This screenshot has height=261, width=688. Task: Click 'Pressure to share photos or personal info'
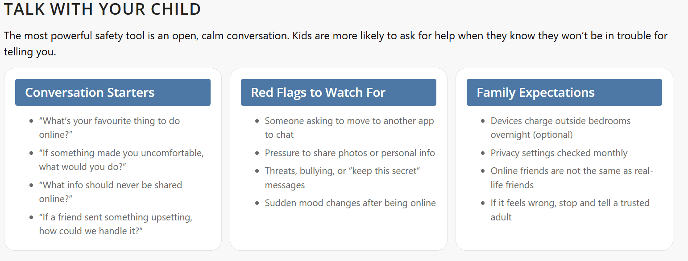350,153
